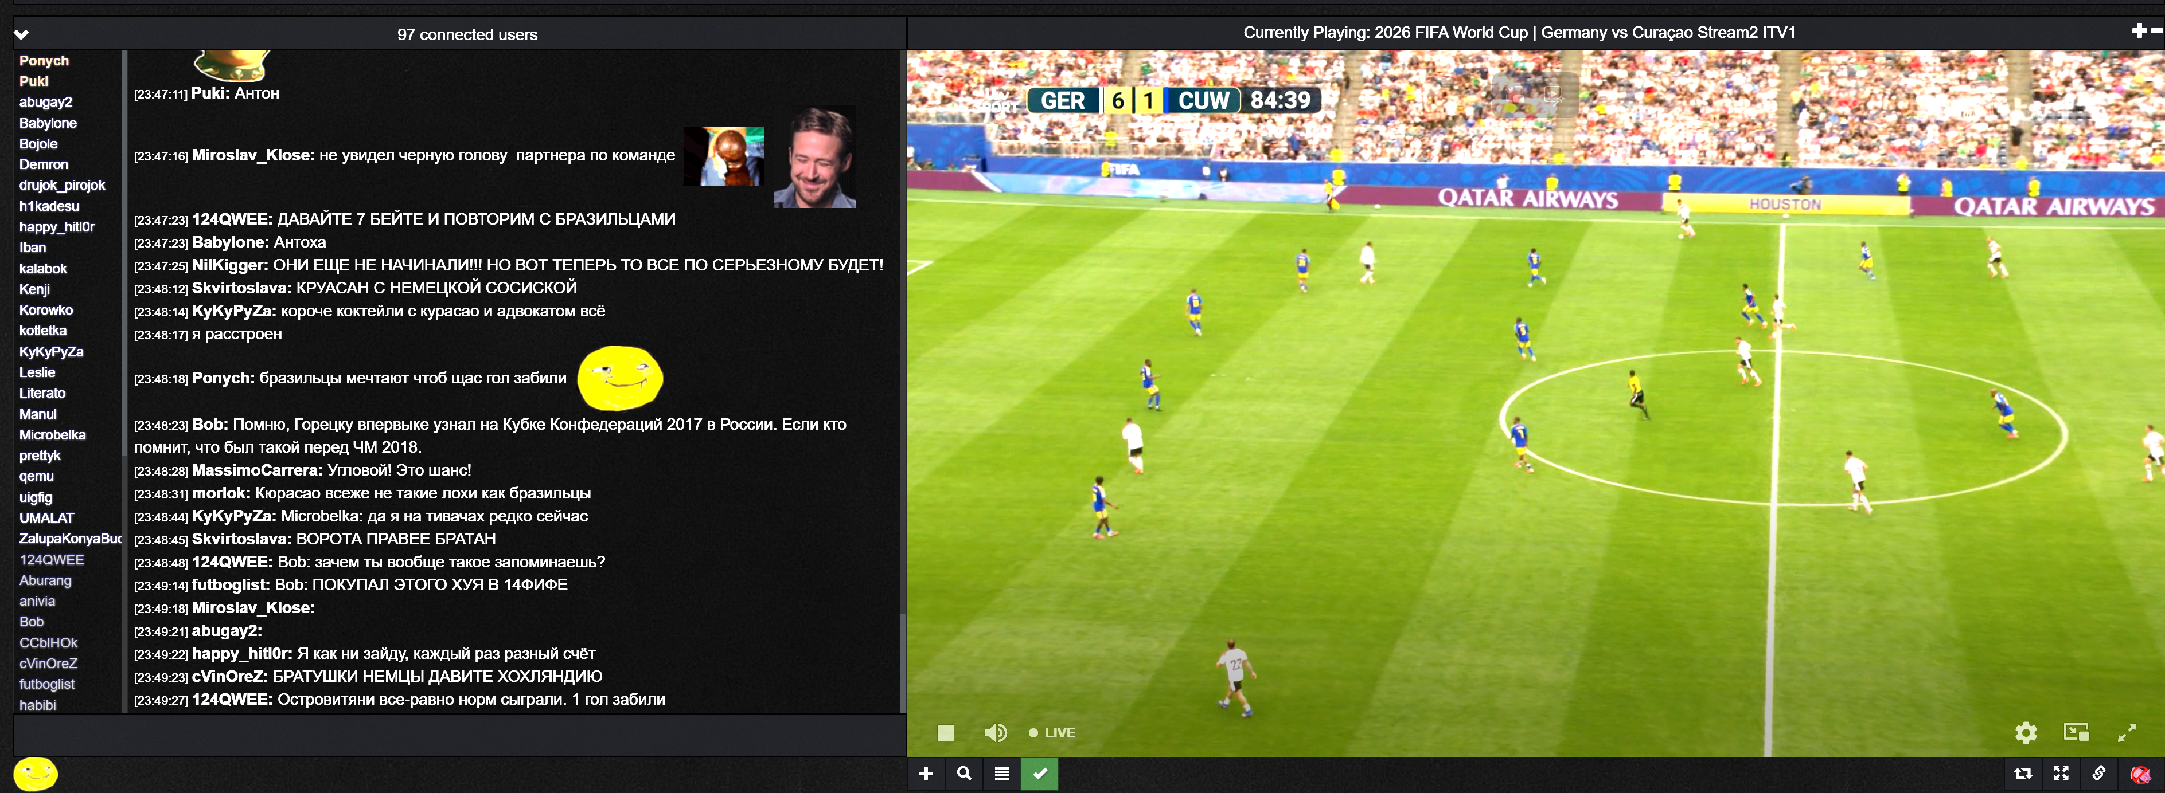
Task: Select abugay2 in the user list
Action: [x=46, y=103]
